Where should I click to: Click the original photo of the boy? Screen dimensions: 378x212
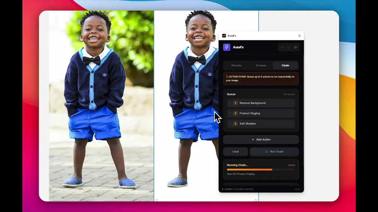(101, 106)
